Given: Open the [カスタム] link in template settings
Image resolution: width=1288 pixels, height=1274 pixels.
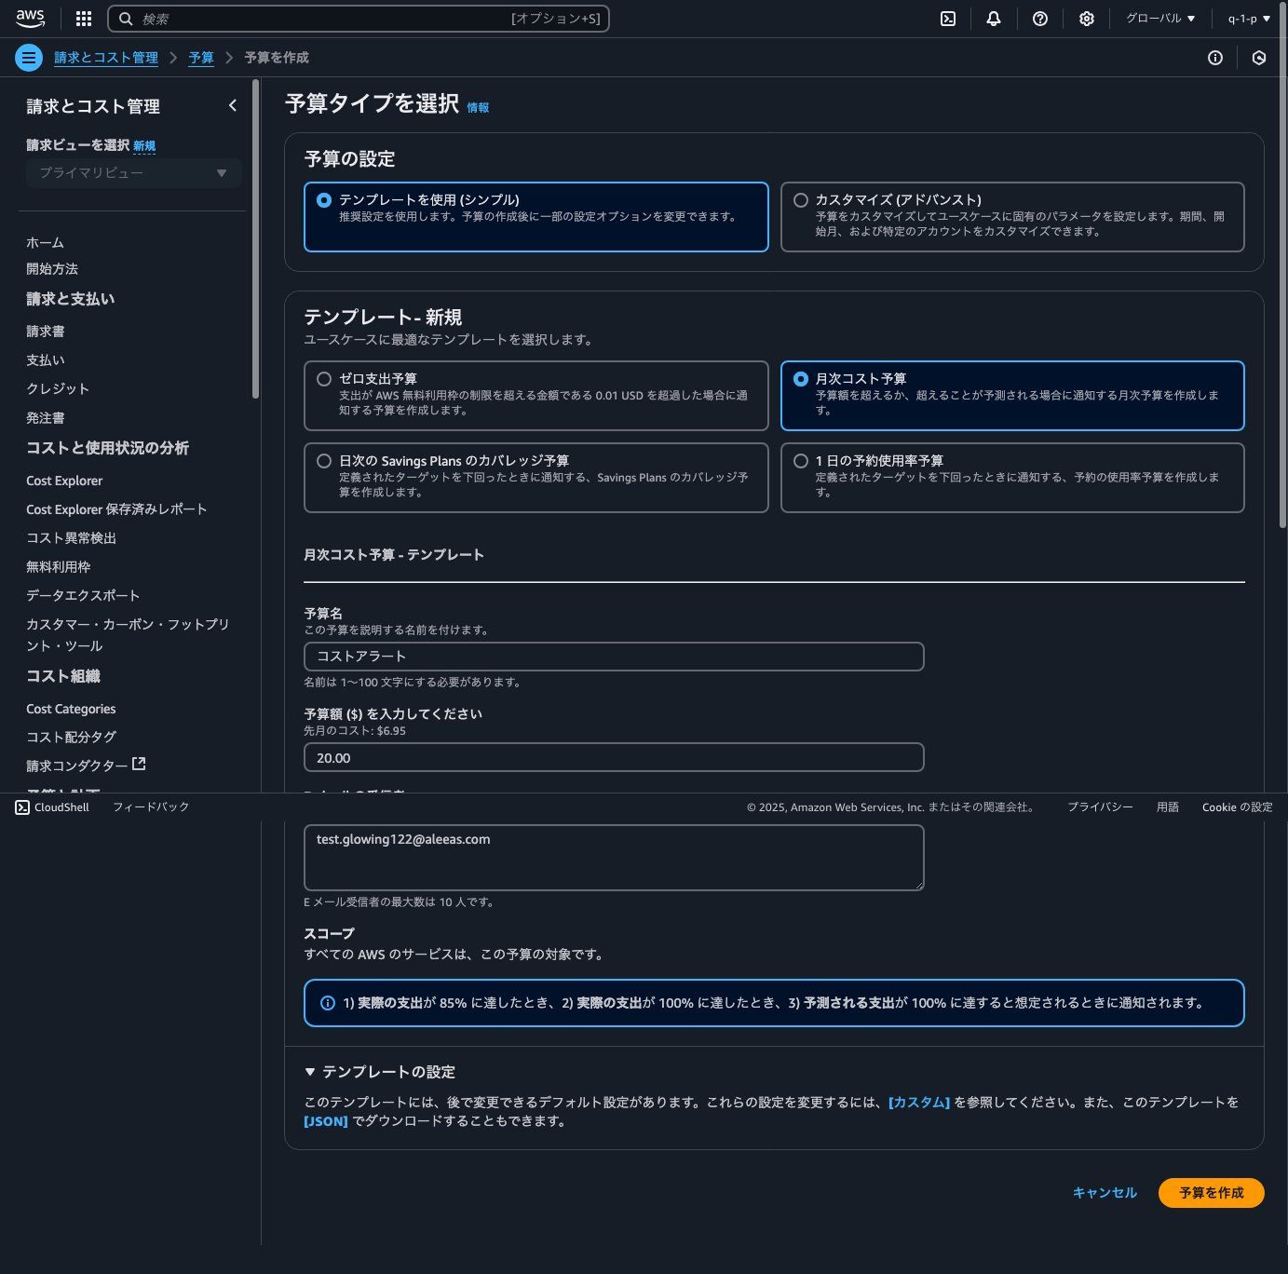Looking at the screenshot, I should point(919,1103).
